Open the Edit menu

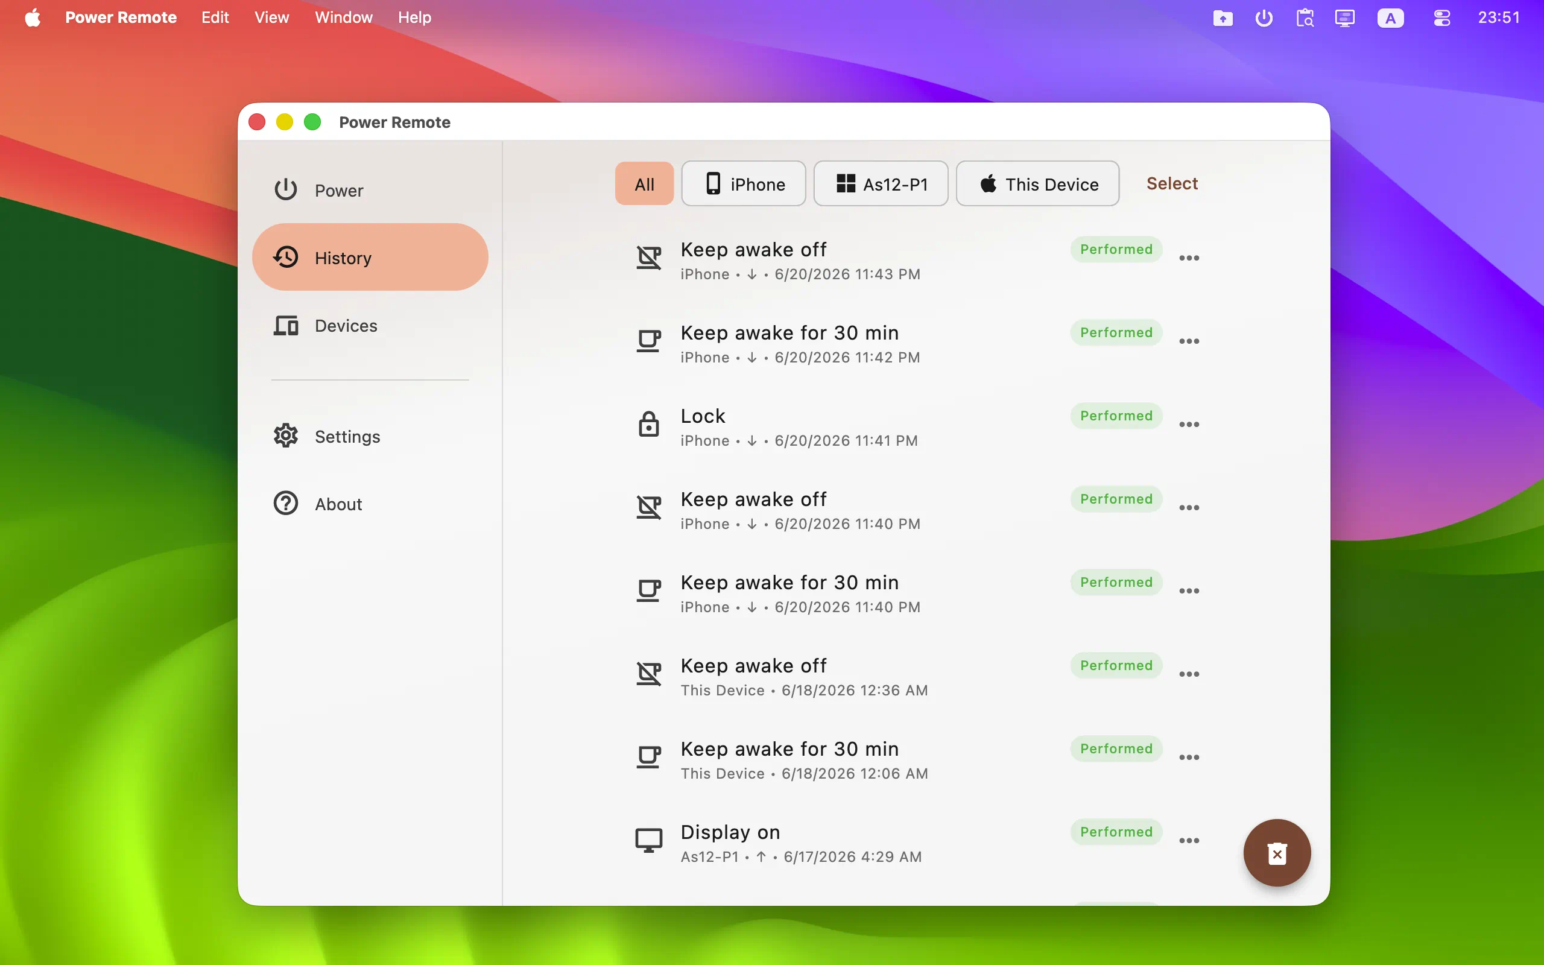coord(215,17)
